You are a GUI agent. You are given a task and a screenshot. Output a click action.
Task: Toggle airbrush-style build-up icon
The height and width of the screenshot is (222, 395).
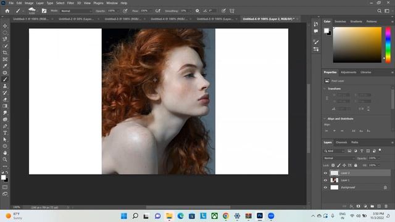tap(158, 11)
